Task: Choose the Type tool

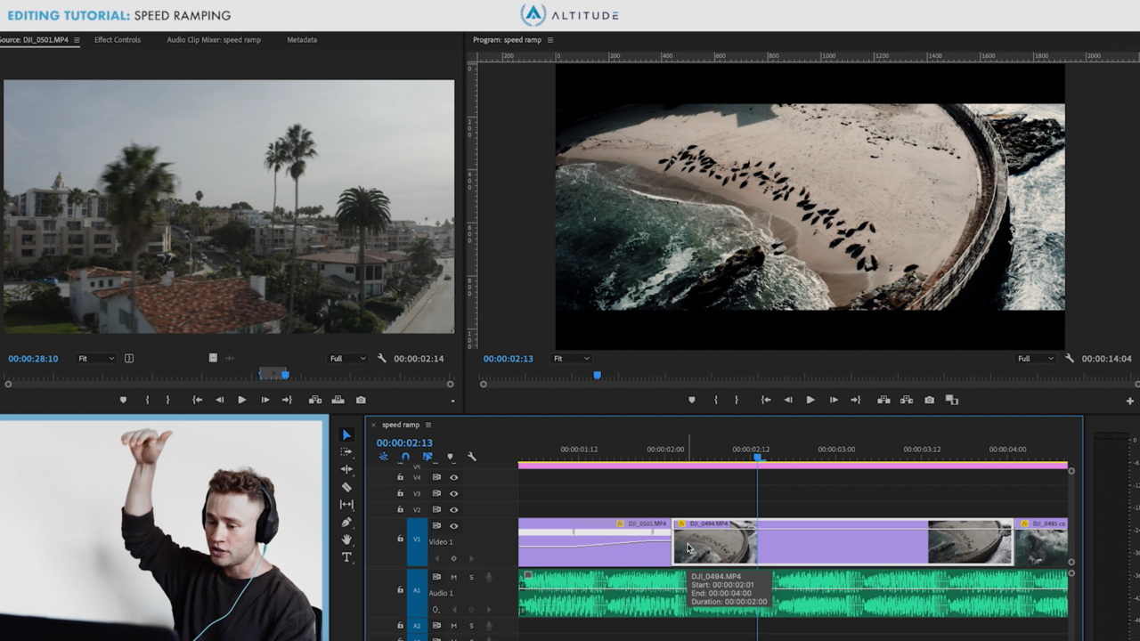Action: pos(346,557)
